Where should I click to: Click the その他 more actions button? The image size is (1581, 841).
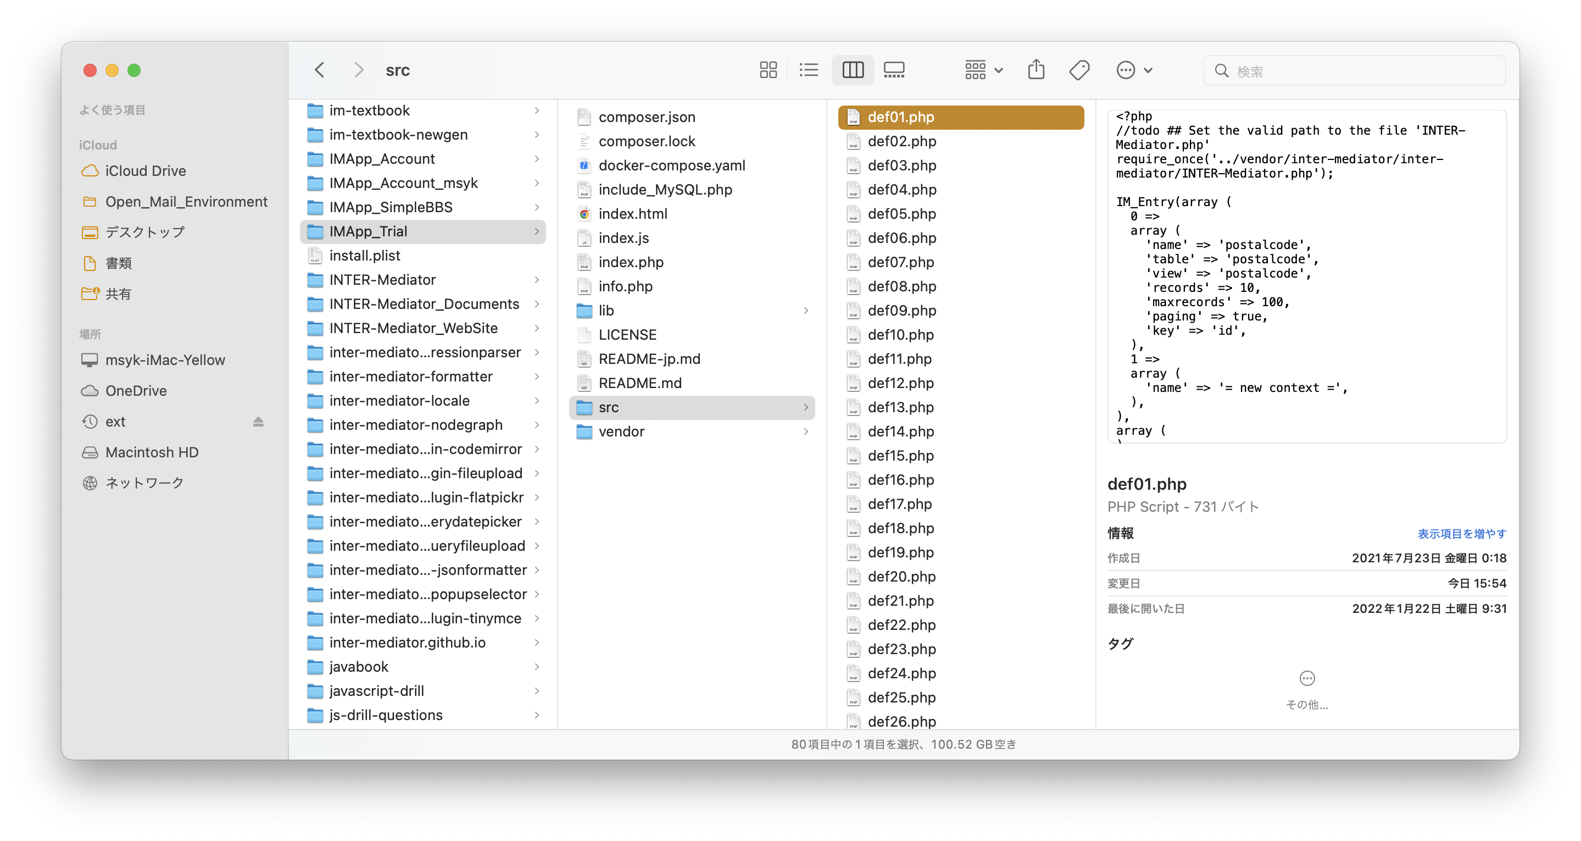[1307, 689]
